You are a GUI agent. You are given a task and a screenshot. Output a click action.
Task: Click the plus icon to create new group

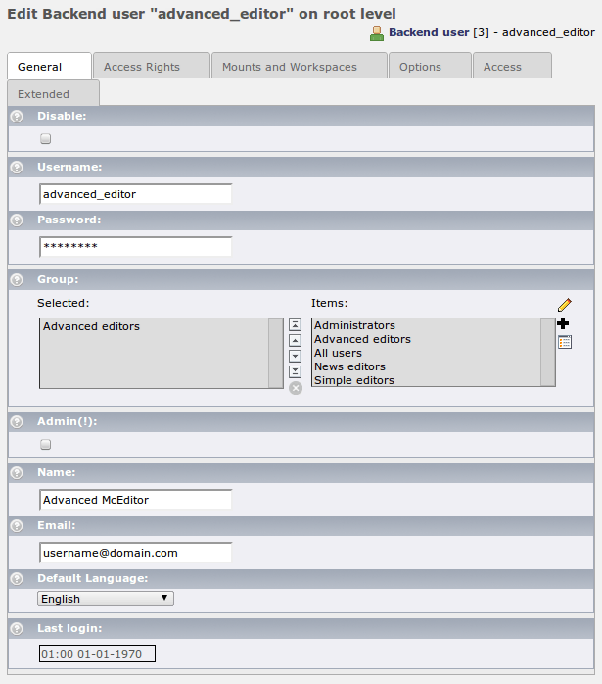coord(563,323)
